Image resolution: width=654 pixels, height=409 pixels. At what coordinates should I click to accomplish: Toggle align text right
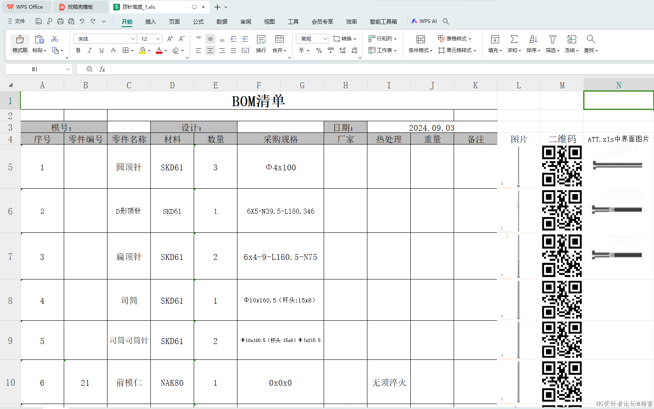(x=222, y=50)
